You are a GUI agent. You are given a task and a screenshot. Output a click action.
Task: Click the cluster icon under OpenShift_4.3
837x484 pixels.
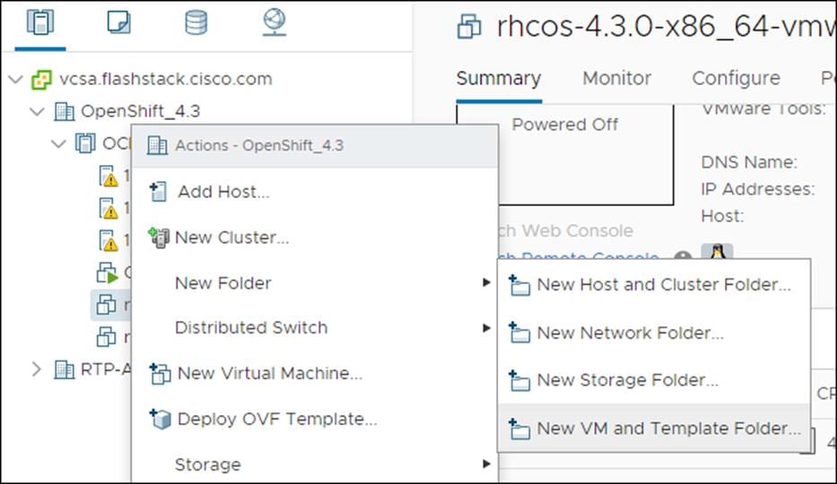pos(85,143)
